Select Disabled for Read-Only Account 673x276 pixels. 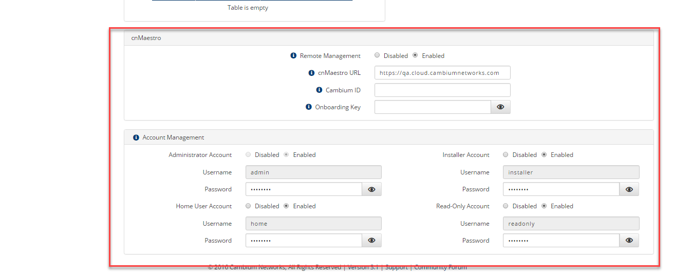point(506,206)
